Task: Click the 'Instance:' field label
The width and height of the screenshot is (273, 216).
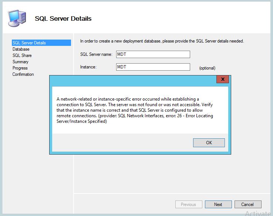Action: click(x=88, y=67)
